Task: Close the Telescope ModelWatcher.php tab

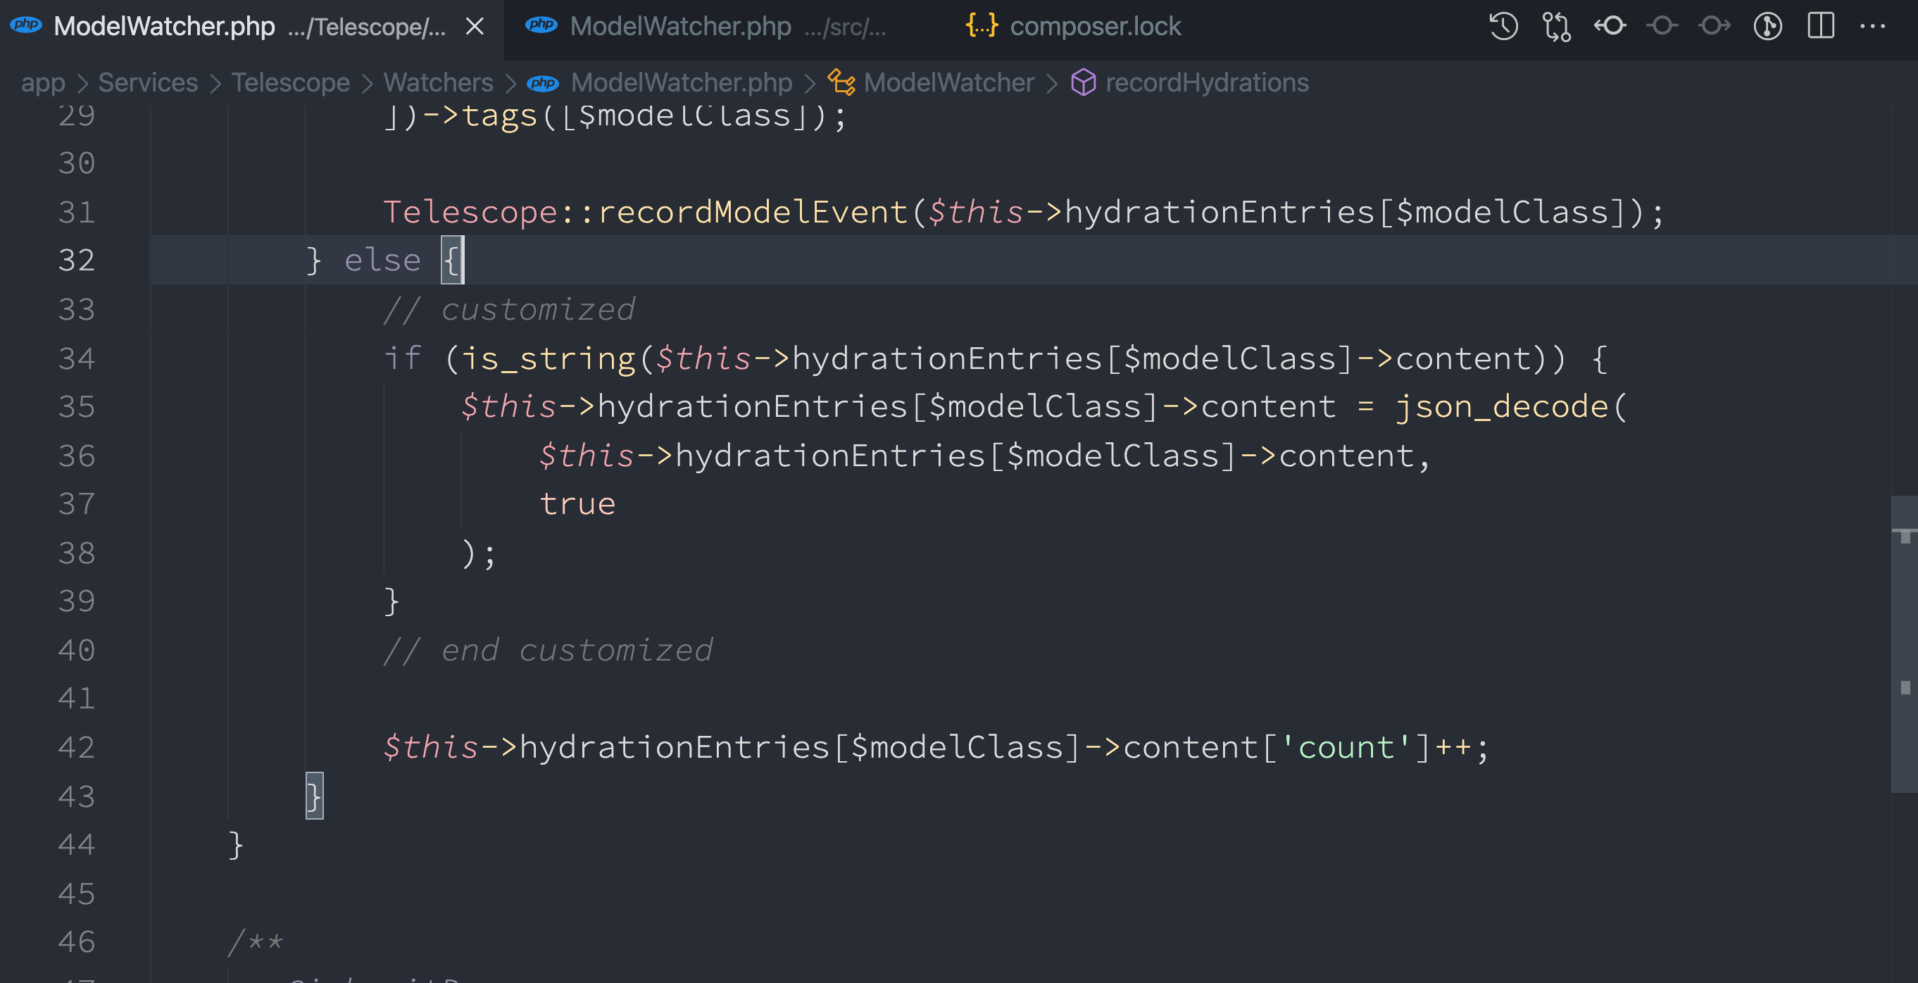Action: [x=475, y=26]
